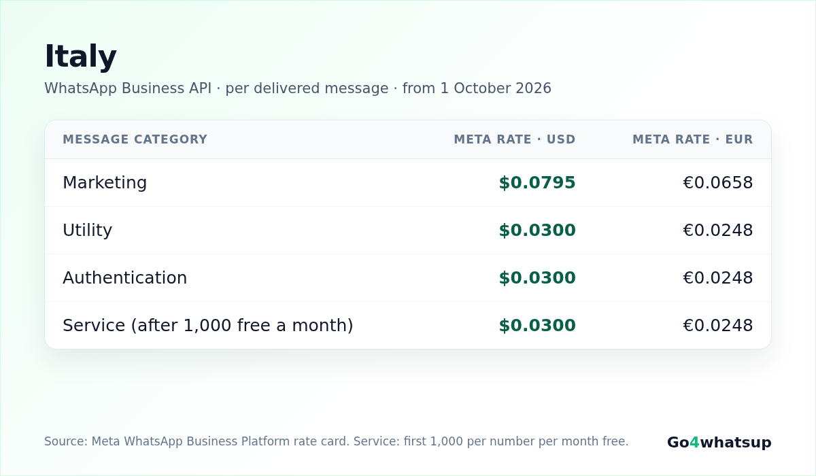
Task: Select the Authentication row label
Action: [124, 278]
